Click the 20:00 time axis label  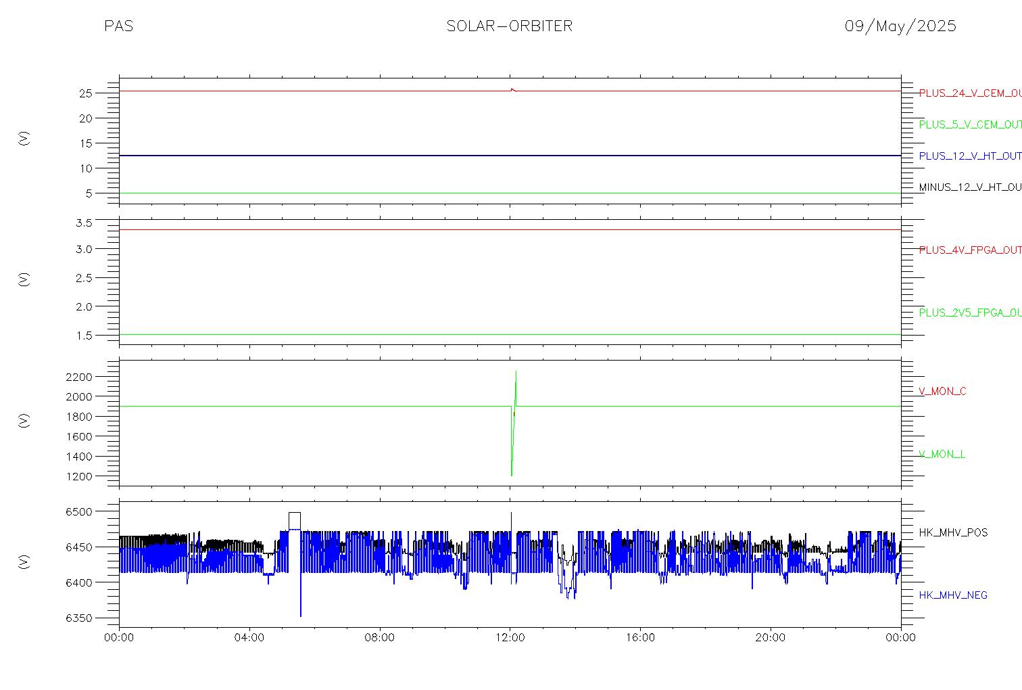[771, 638]
